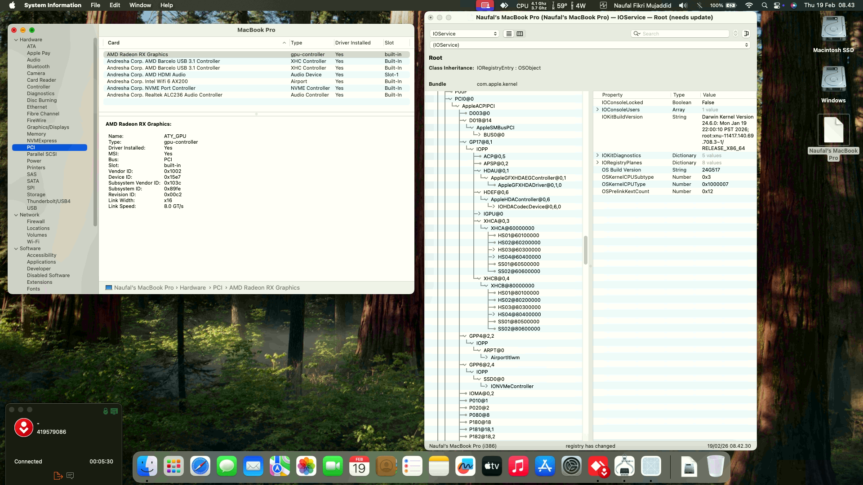The image size is (863, 485).
Task: Toggle Bluetooth icon in menu bar
Action: pyautogui.click(x=699, y=5)
